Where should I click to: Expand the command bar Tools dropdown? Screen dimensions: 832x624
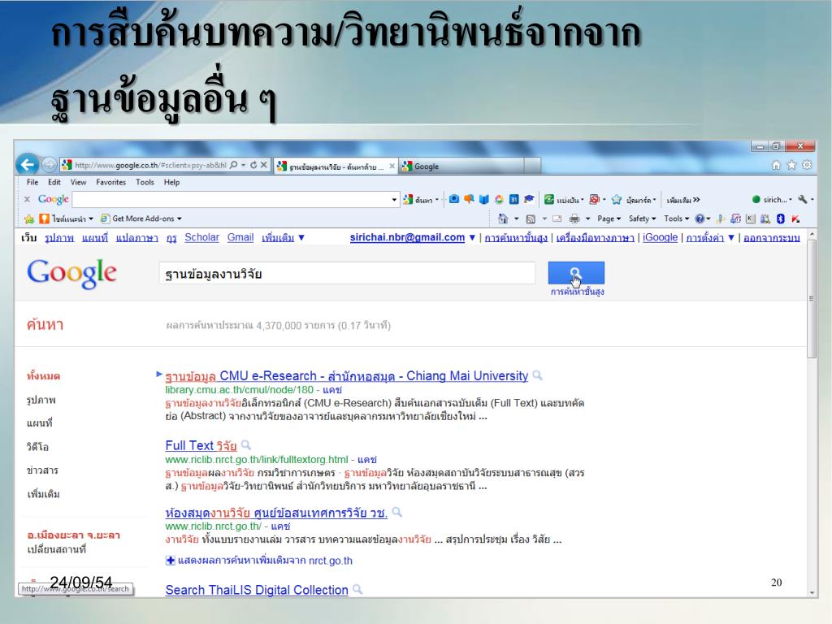click(x=676, y=219)
